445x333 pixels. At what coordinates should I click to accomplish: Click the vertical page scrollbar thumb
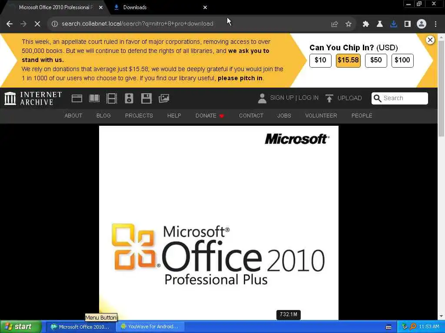point(442,88)
